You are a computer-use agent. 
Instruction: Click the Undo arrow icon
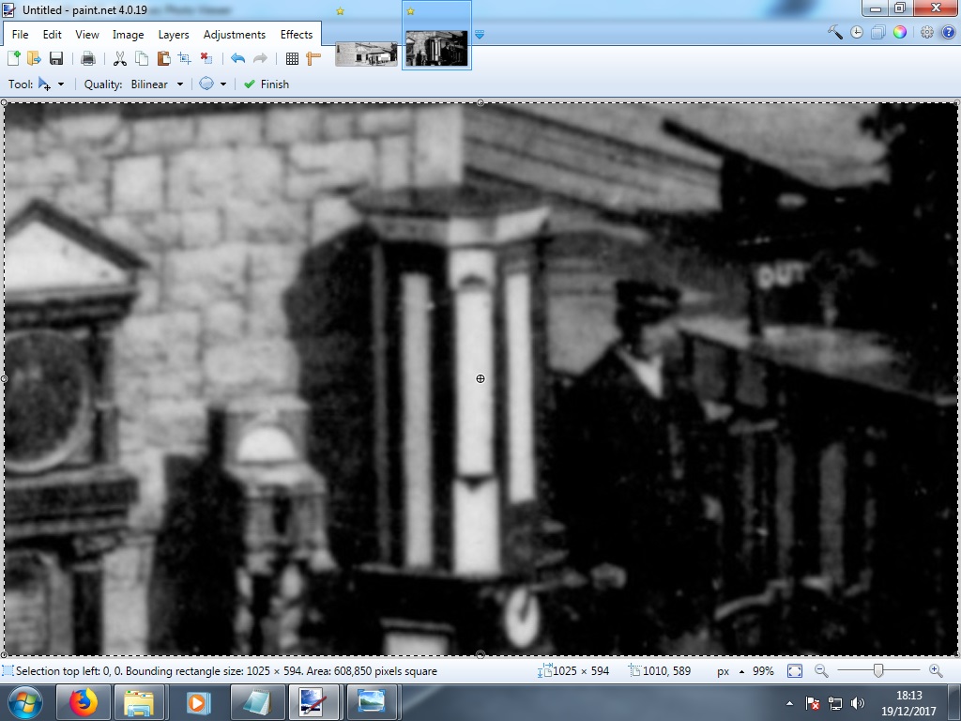pos(236,57)
